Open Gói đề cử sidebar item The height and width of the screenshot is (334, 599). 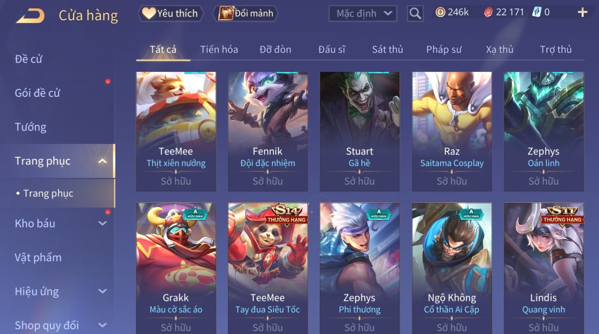(x=37, y=93)
